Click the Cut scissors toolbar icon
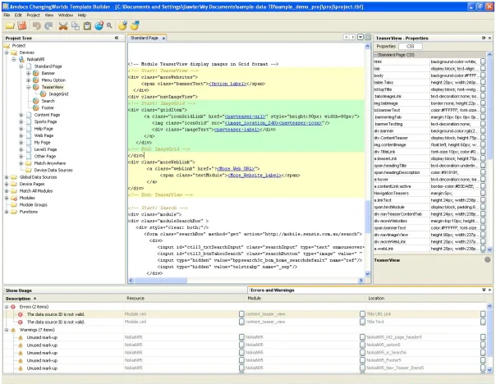496x384 pixels. click(63, 25)
